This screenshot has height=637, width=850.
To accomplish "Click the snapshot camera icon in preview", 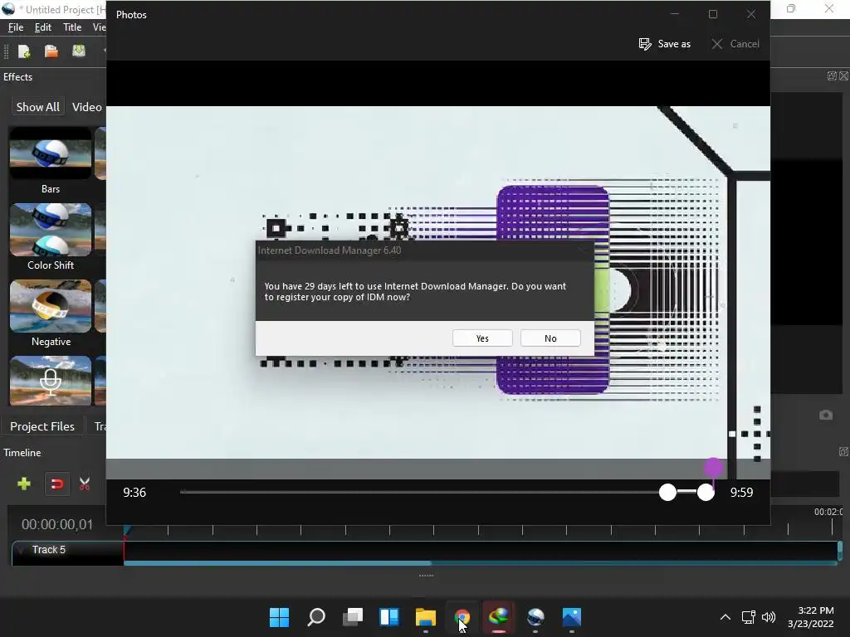I will [826, 415].
